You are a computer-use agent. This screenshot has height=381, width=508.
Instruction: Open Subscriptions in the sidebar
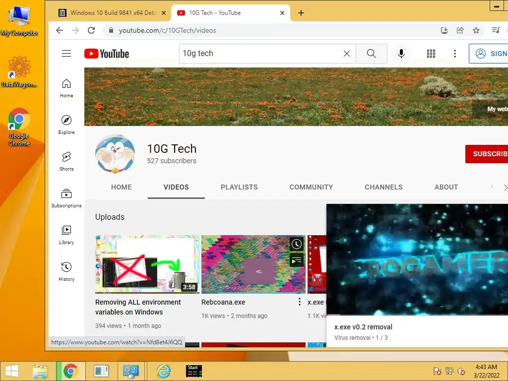coord(66,198)
